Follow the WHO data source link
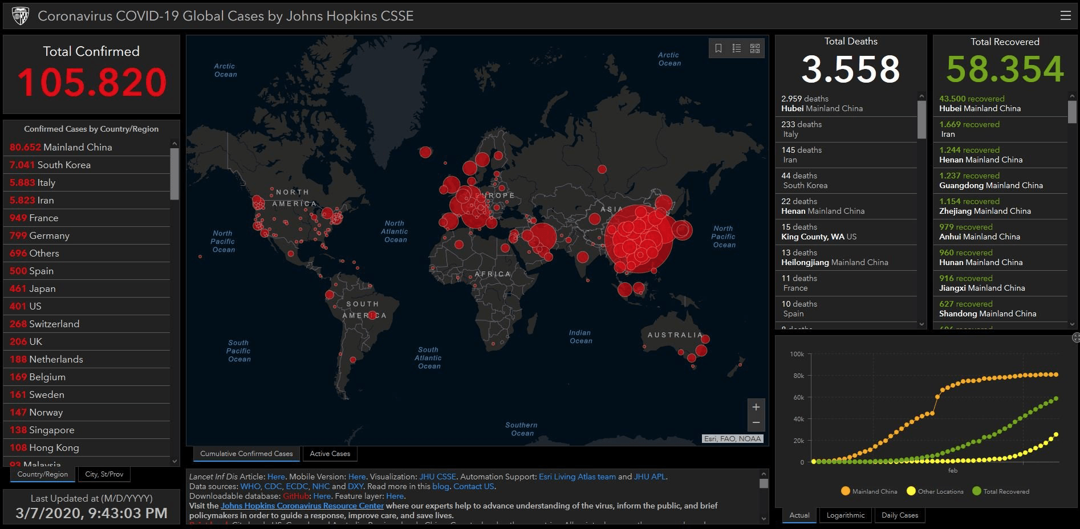This screenshot has height=529, width=1080. coord(250,486)
